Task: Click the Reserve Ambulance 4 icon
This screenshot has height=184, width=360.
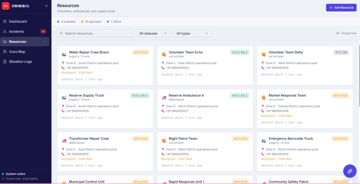Action: (164, 98)
